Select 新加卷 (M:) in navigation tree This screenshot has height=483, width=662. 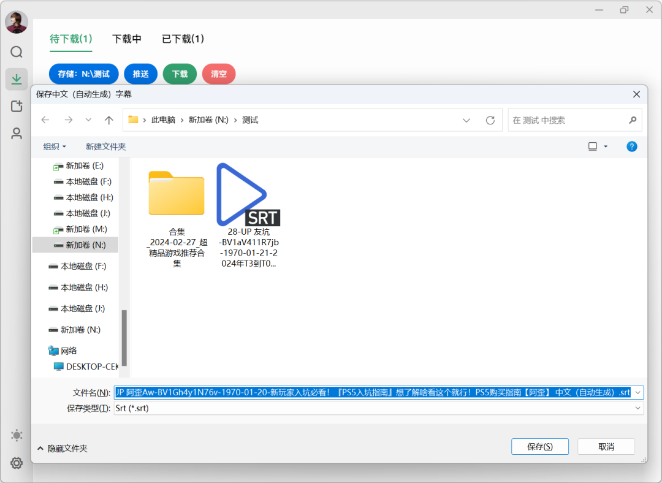pos(80,229)
